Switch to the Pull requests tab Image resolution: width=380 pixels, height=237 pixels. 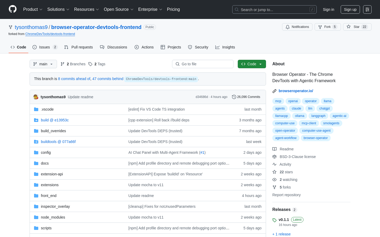(x=79, y=47)
